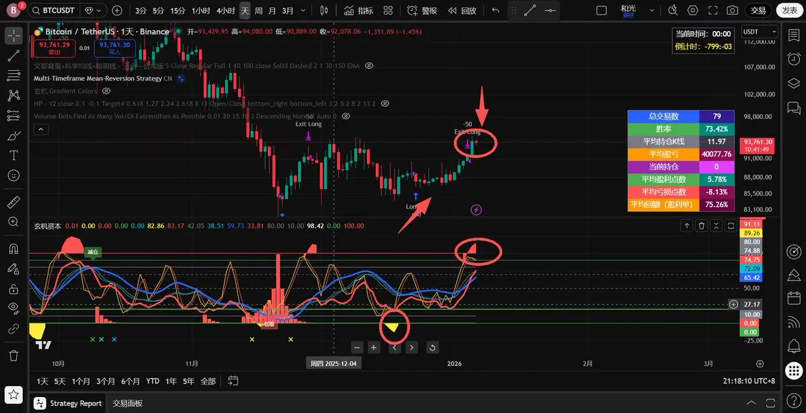Open the USDT currency dropdown
This screenshot has height=413, width=806.
click(x=759, y=32)
